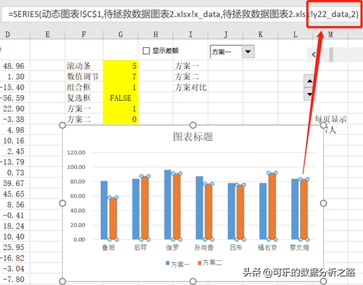The width and height of the screenshot is (363, 285).
Task: Select column K header
Action: 260,35
